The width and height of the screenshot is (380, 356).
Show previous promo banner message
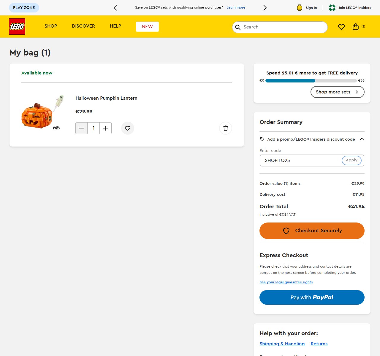click(x=115, y=8)
